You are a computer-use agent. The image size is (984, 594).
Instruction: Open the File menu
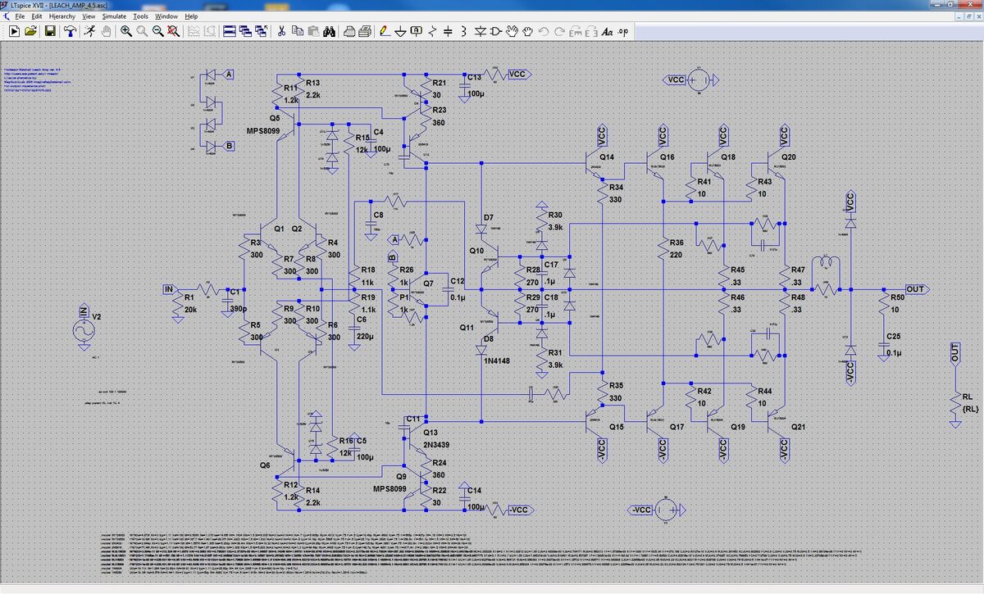click(x=18, y=16)
